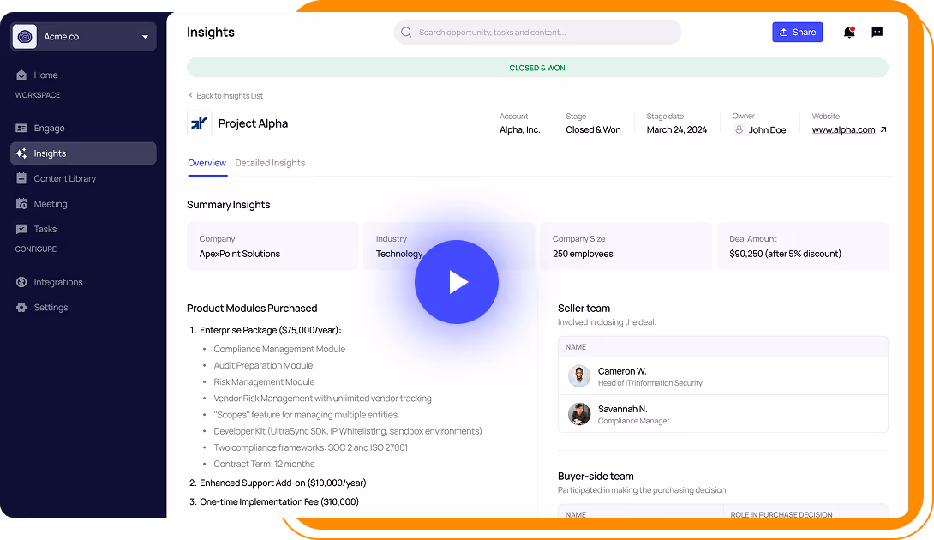Open the www.alpha.com website link
The width and height of the screenshot is (934, 540).
(843, 130)
